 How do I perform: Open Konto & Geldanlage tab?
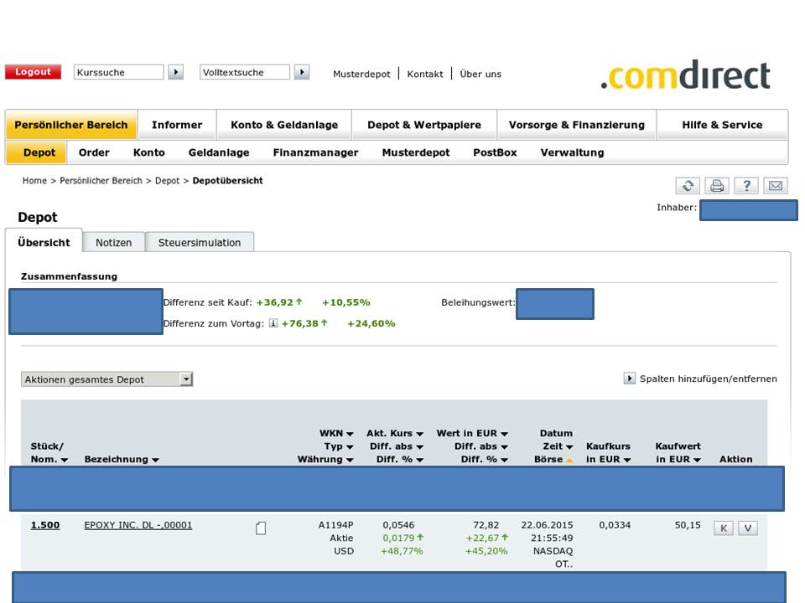(284, 125)
